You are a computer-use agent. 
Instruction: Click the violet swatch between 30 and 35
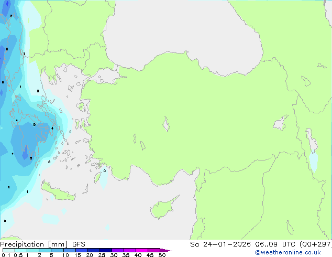(x=118, y=250)
